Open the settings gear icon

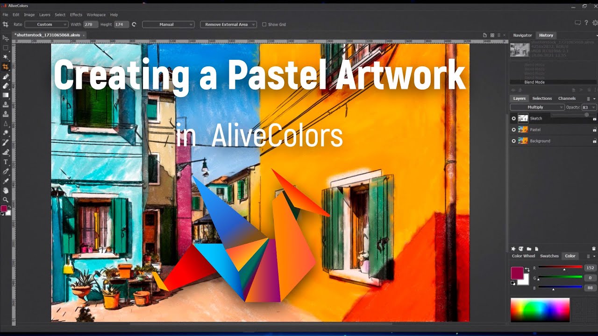[x=595, y=22]
